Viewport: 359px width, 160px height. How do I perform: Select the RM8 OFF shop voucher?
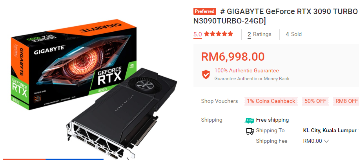pyautogui.click(x=346, y=101)
